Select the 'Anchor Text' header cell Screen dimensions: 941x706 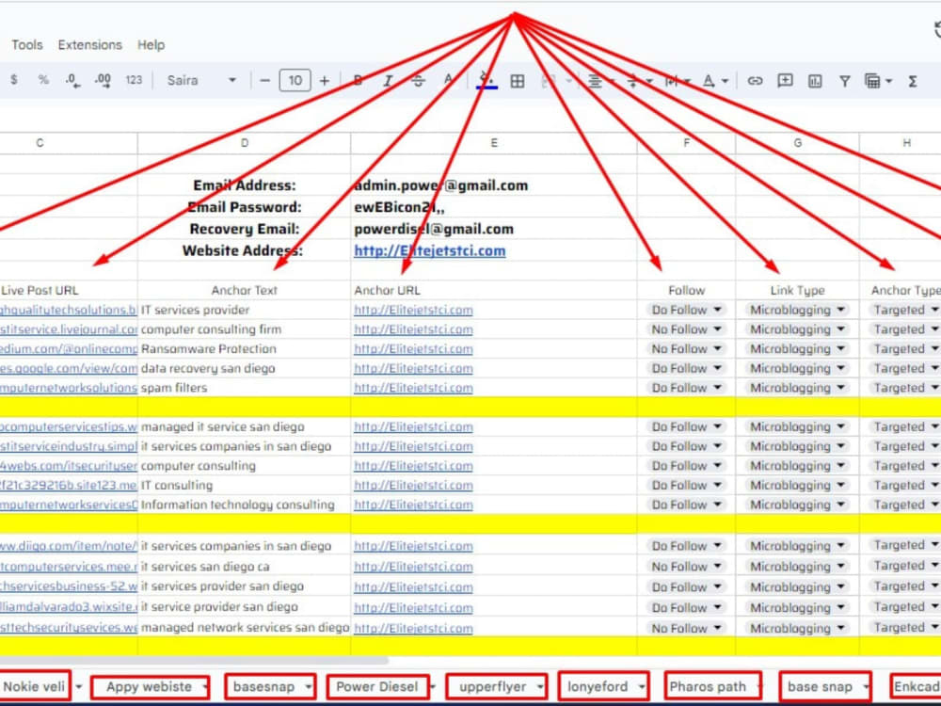(245, 291)
